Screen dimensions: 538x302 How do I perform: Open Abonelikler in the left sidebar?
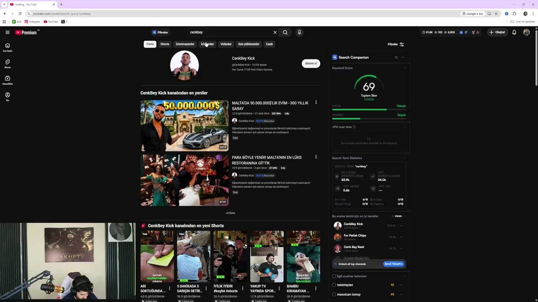point(8,80)
